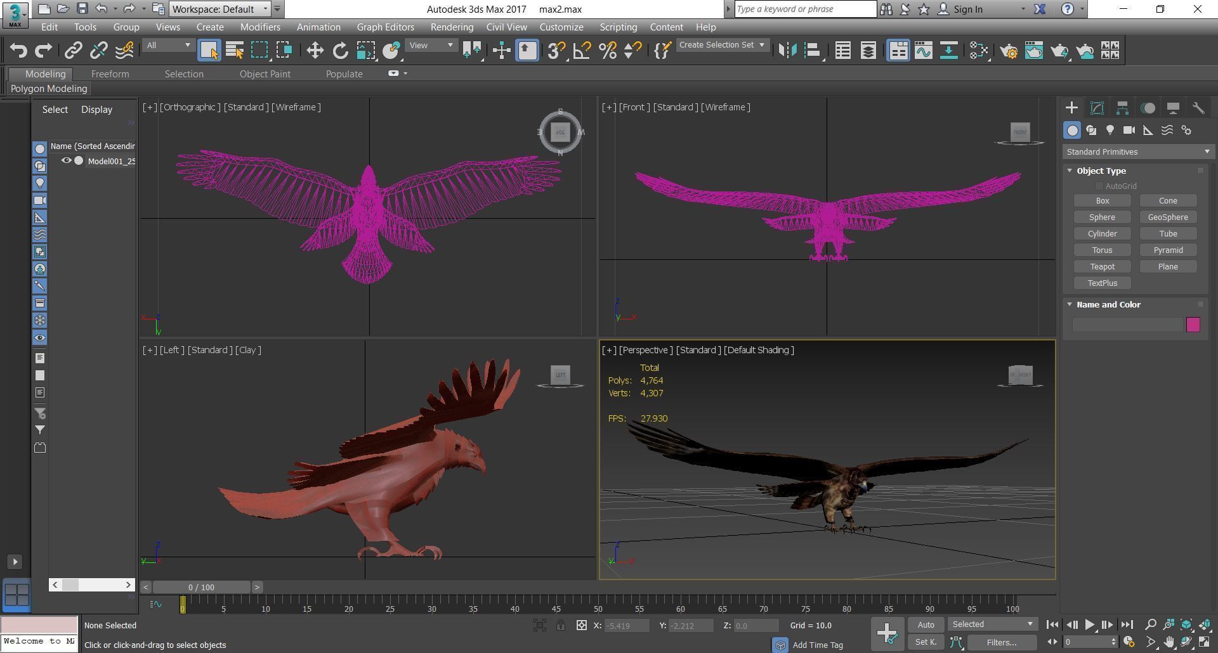Screen dimensions: 1218x653
Task: Open key Filters button
Action: pos(1002,642)
